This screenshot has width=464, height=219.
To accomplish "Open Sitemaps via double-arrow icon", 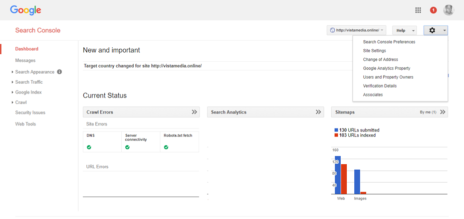I will [443, 112].
